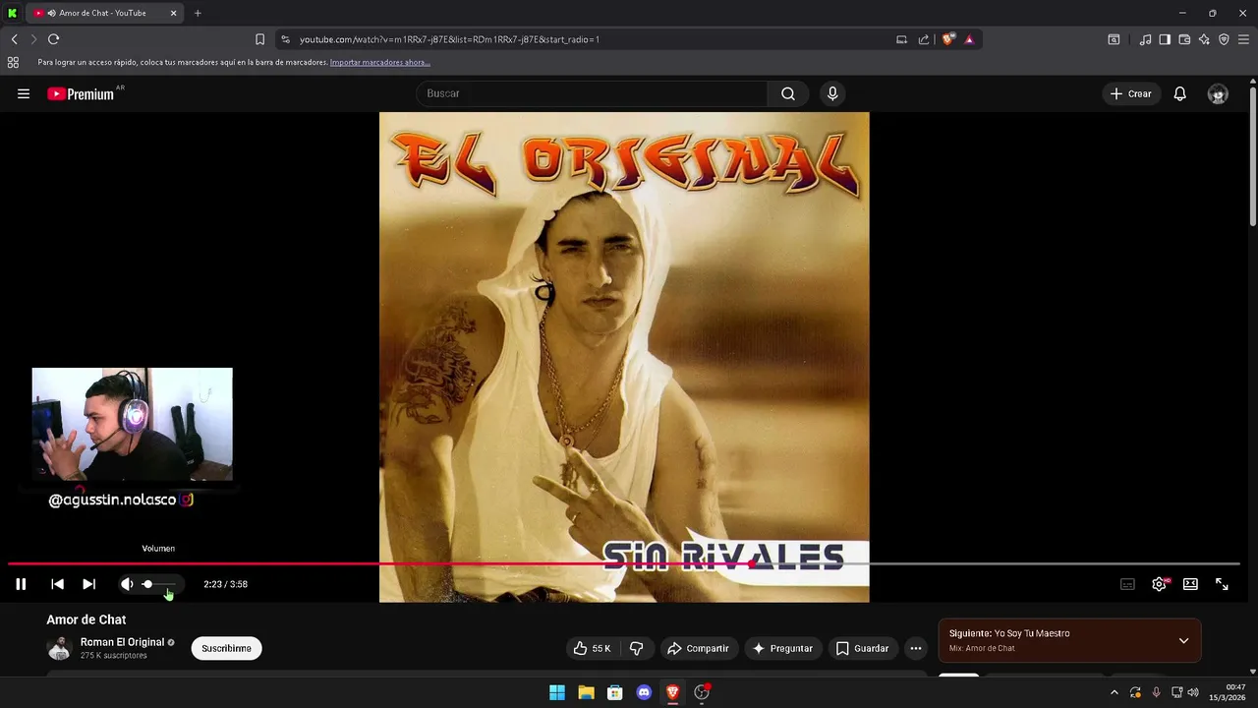Go back in browser history
Viewport: 1258px width, 708px height.
tap(14, 39)
